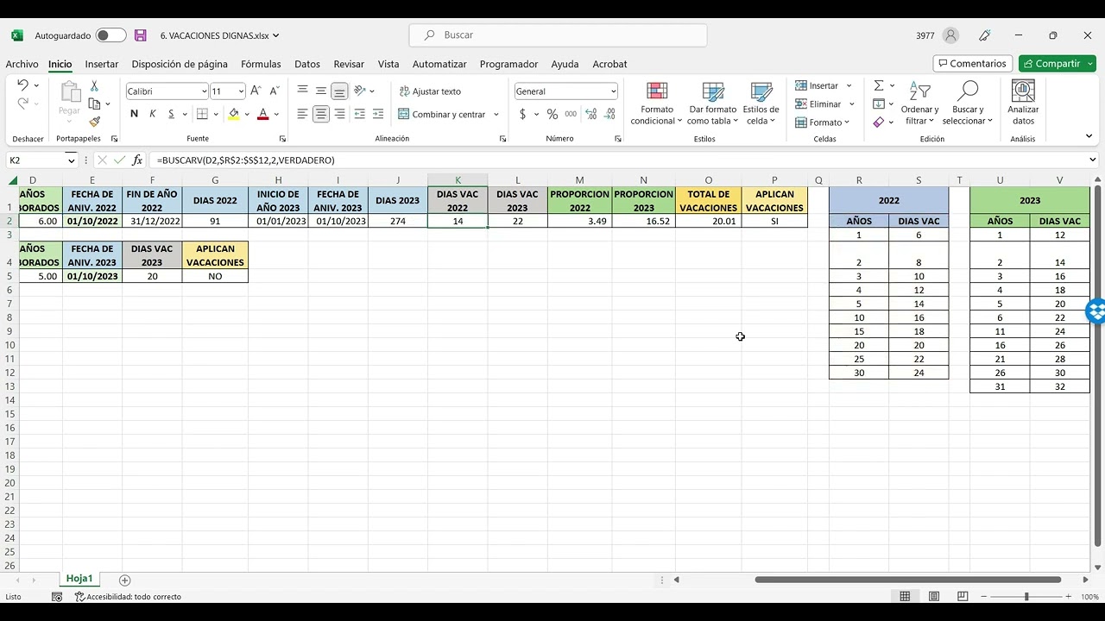Click the Copy icon
The height and width of the screenshot is (621, 1105).
click(94, 103)
